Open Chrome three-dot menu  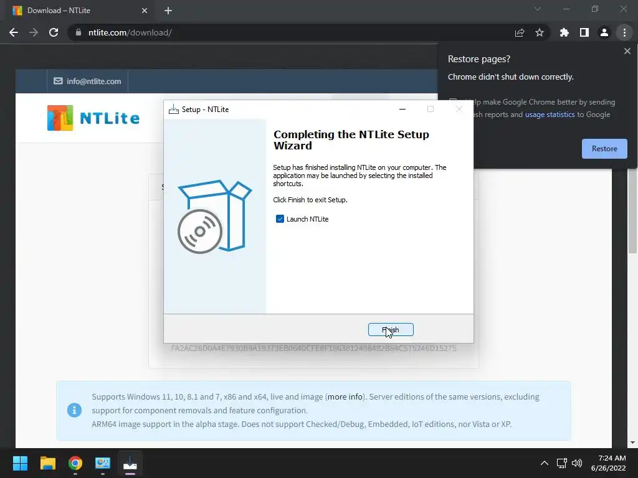624,32
